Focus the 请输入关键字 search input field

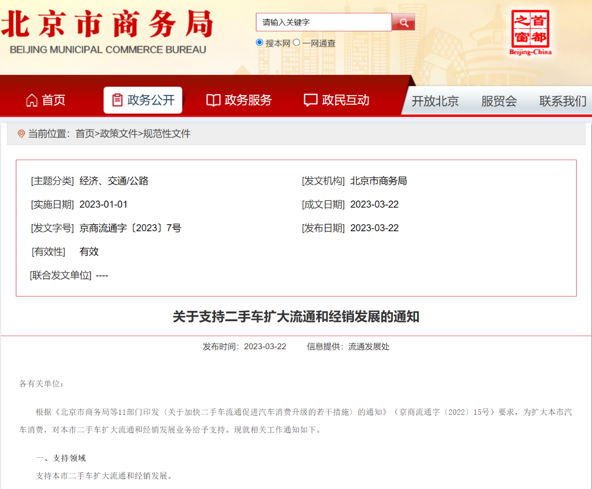click(x=324, y=22)
